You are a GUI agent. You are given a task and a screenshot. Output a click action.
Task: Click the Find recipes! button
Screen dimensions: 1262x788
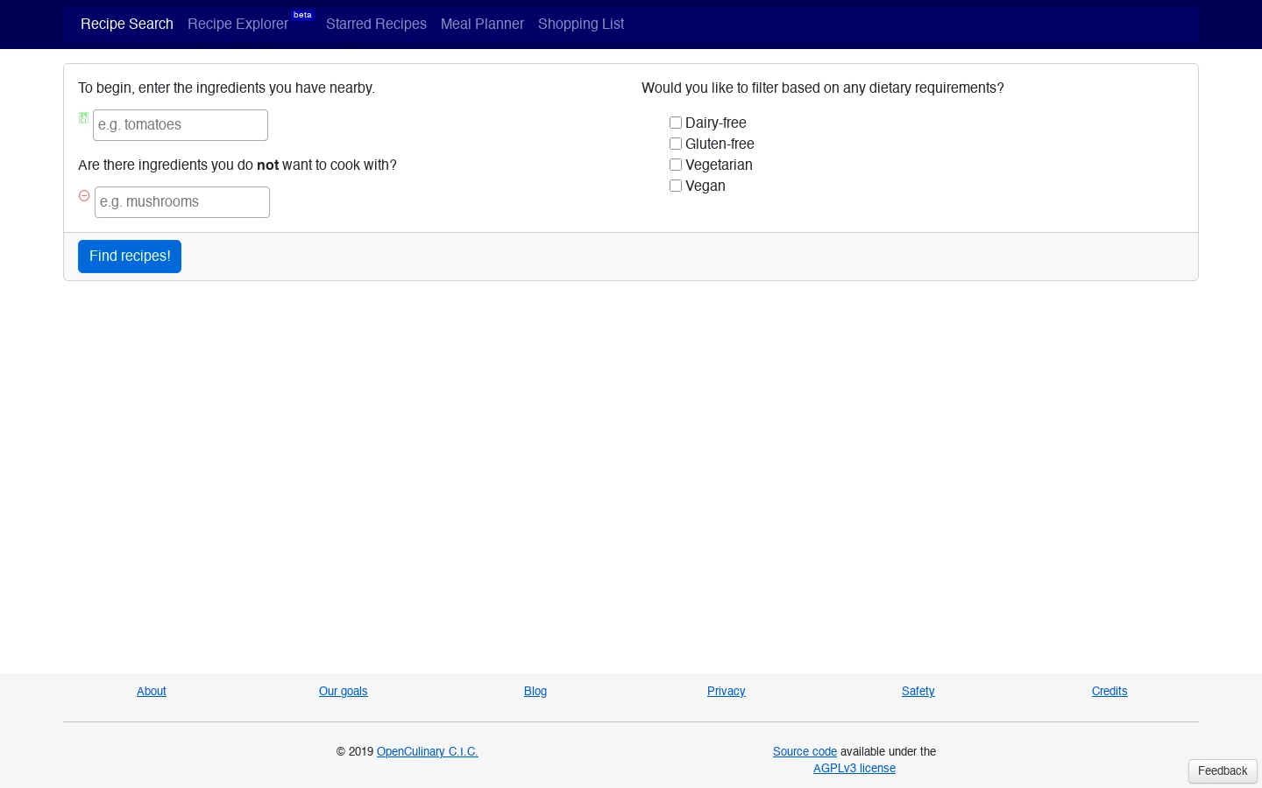tap(130, 257)
